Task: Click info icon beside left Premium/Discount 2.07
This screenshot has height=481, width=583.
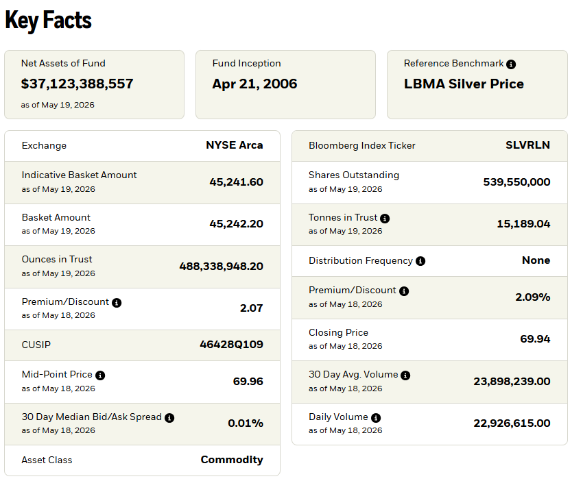Action: [117, 303]
